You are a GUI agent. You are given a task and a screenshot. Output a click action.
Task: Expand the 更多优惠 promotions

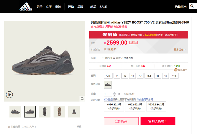point(180,49)
